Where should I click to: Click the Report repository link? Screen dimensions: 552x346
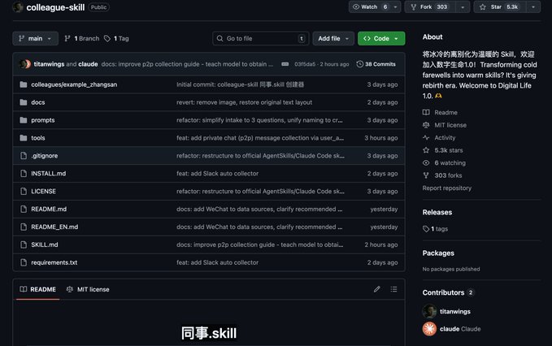coord(446,188)
